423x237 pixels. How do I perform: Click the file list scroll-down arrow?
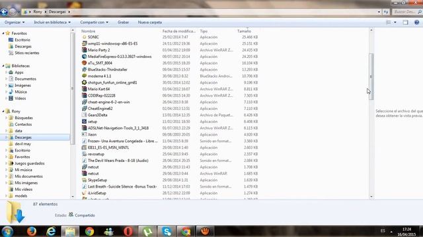coord(371,197)
